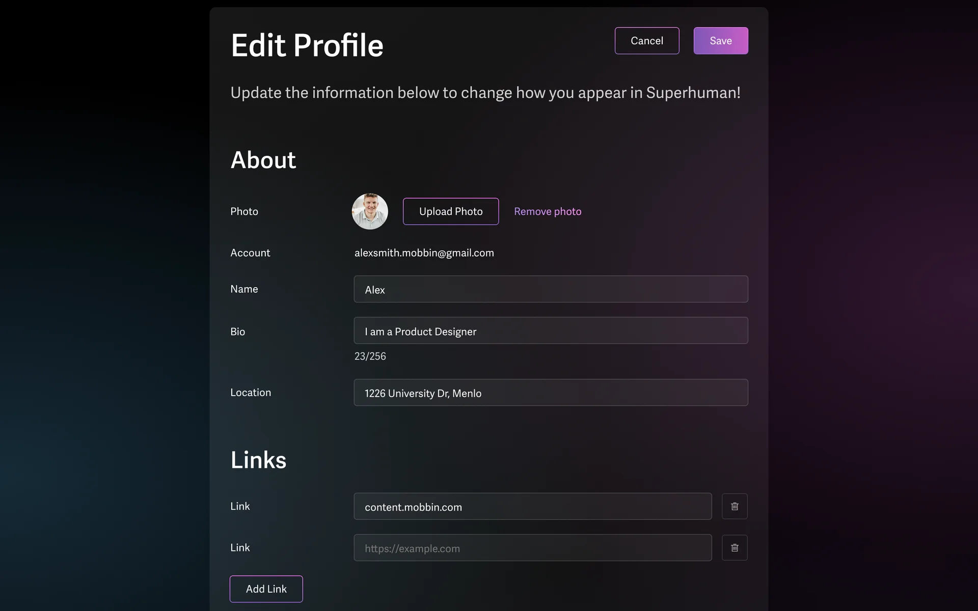This screenshot has height=611, width=978.
Task: Click the profile photo avatar
Action: 370,211
